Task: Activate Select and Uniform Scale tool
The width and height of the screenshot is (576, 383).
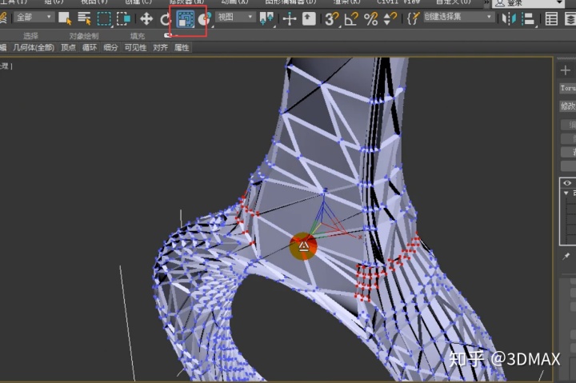Action: point(186,19)
